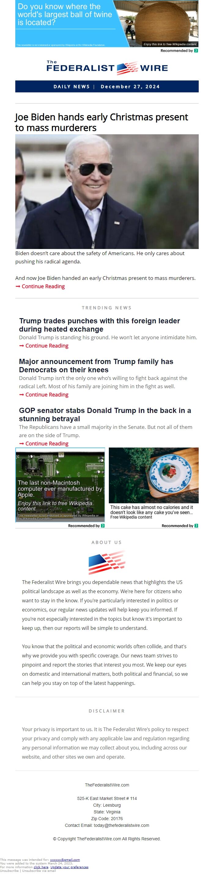Viewport: 214px width, 881px height.
Task: Click the xxxxxx@gmail.com email link
Action: point(65,860)
